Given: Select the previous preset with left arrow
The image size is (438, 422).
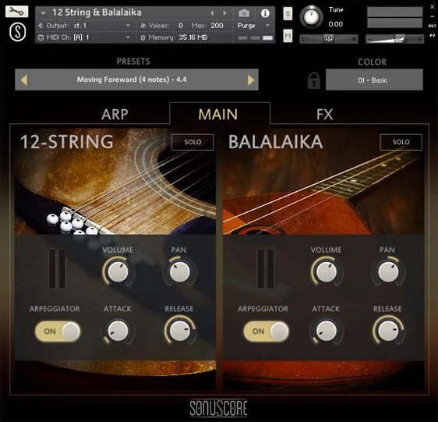Looking at the screenshot, I should tap(24, 80).
